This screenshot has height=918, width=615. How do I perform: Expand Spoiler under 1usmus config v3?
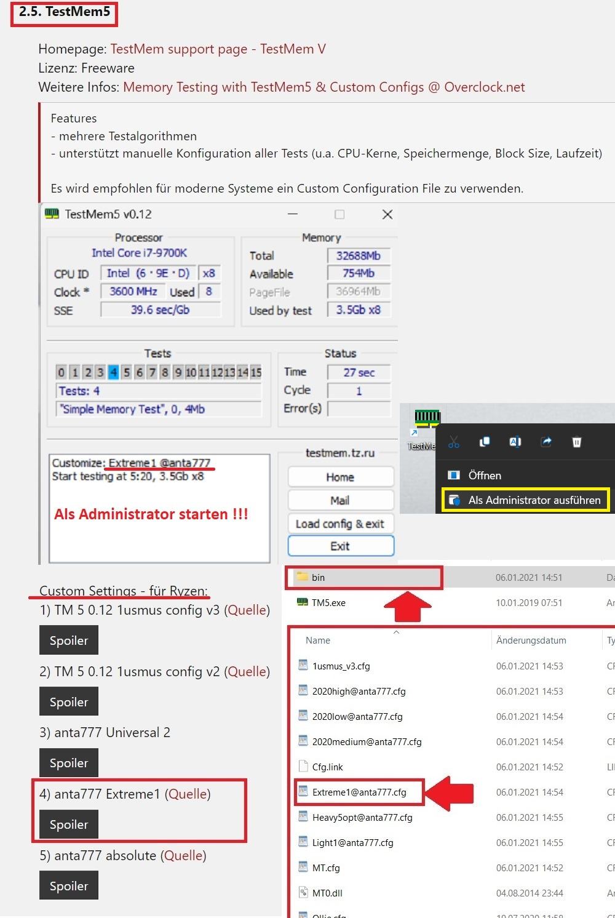(x=69, y=641)
